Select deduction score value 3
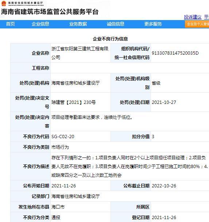Screen dimensions: 209x222 [x=153, y=136]
